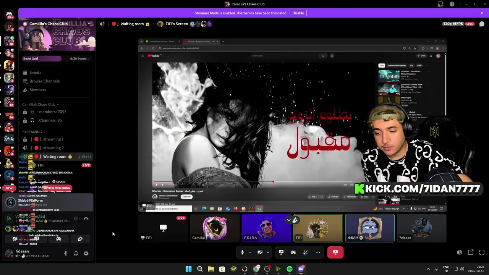Mute the stream with header speaker icon
The width and height of the screenshot is (489, 275).
[x=102, y=24]
